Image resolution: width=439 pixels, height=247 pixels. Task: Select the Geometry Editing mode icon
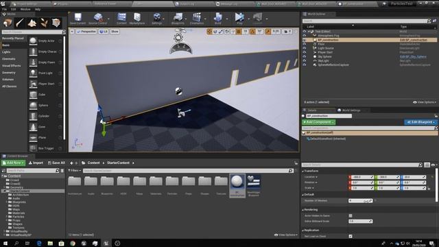[x=56, y=23]
